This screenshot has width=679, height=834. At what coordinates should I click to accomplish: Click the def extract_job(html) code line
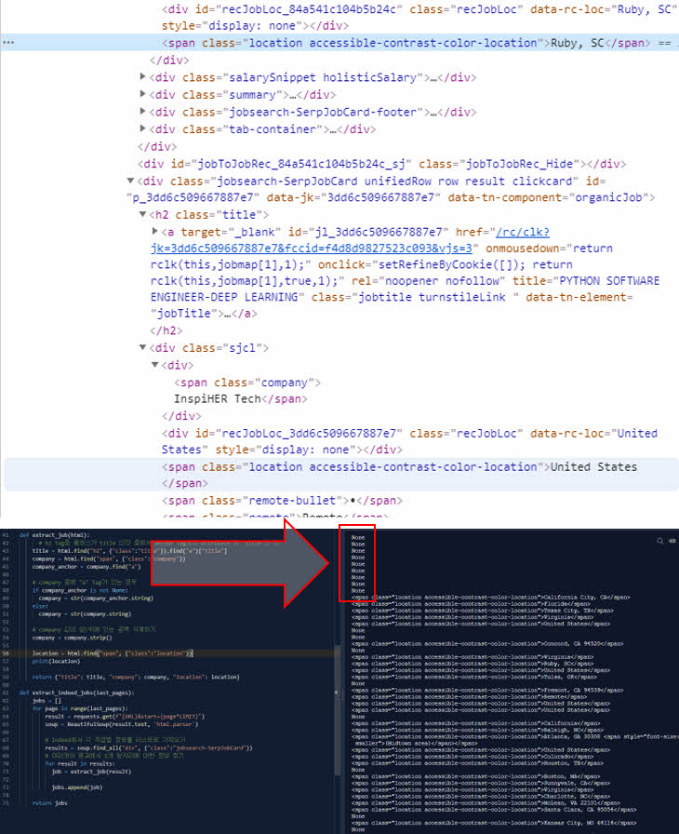[54, 535]
